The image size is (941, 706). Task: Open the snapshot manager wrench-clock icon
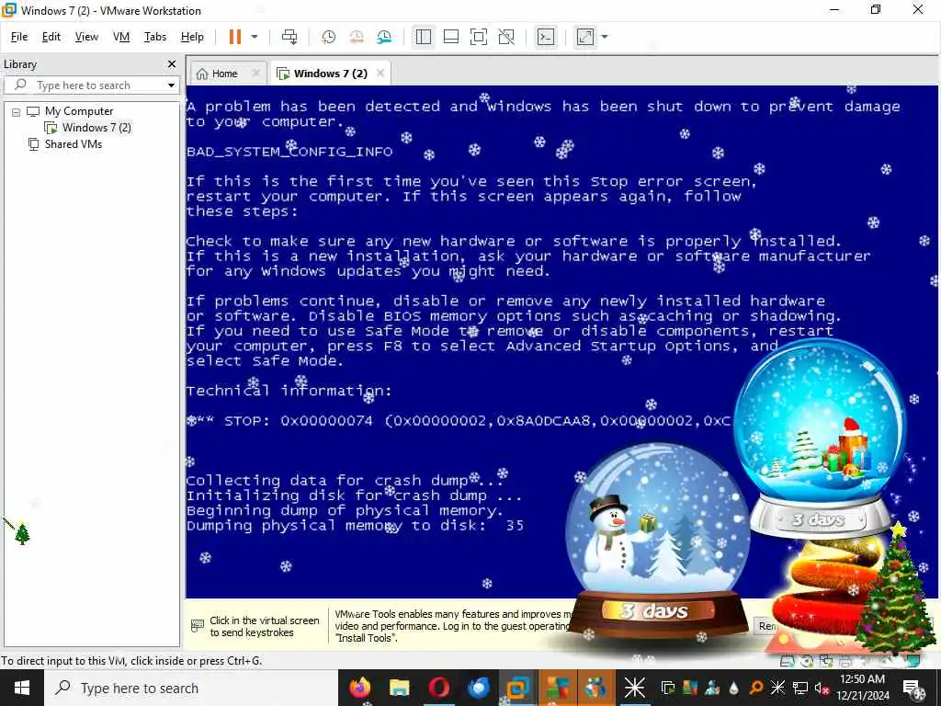click(x=385, y=37)
